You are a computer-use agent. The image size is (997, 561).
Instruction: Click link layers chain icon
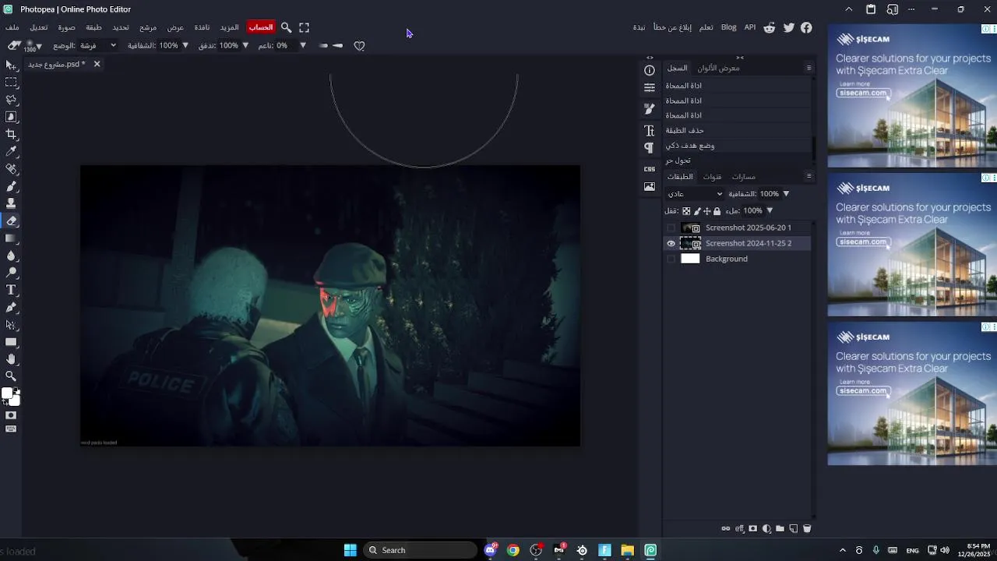coord(726,528)
